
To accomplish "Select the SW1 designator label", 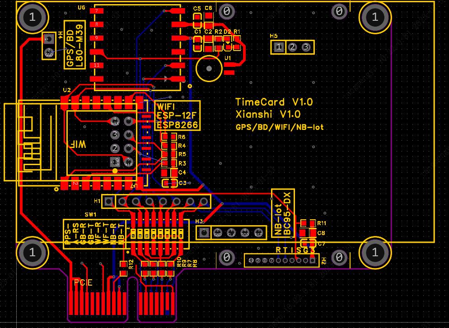I will (x=90, y=214).
